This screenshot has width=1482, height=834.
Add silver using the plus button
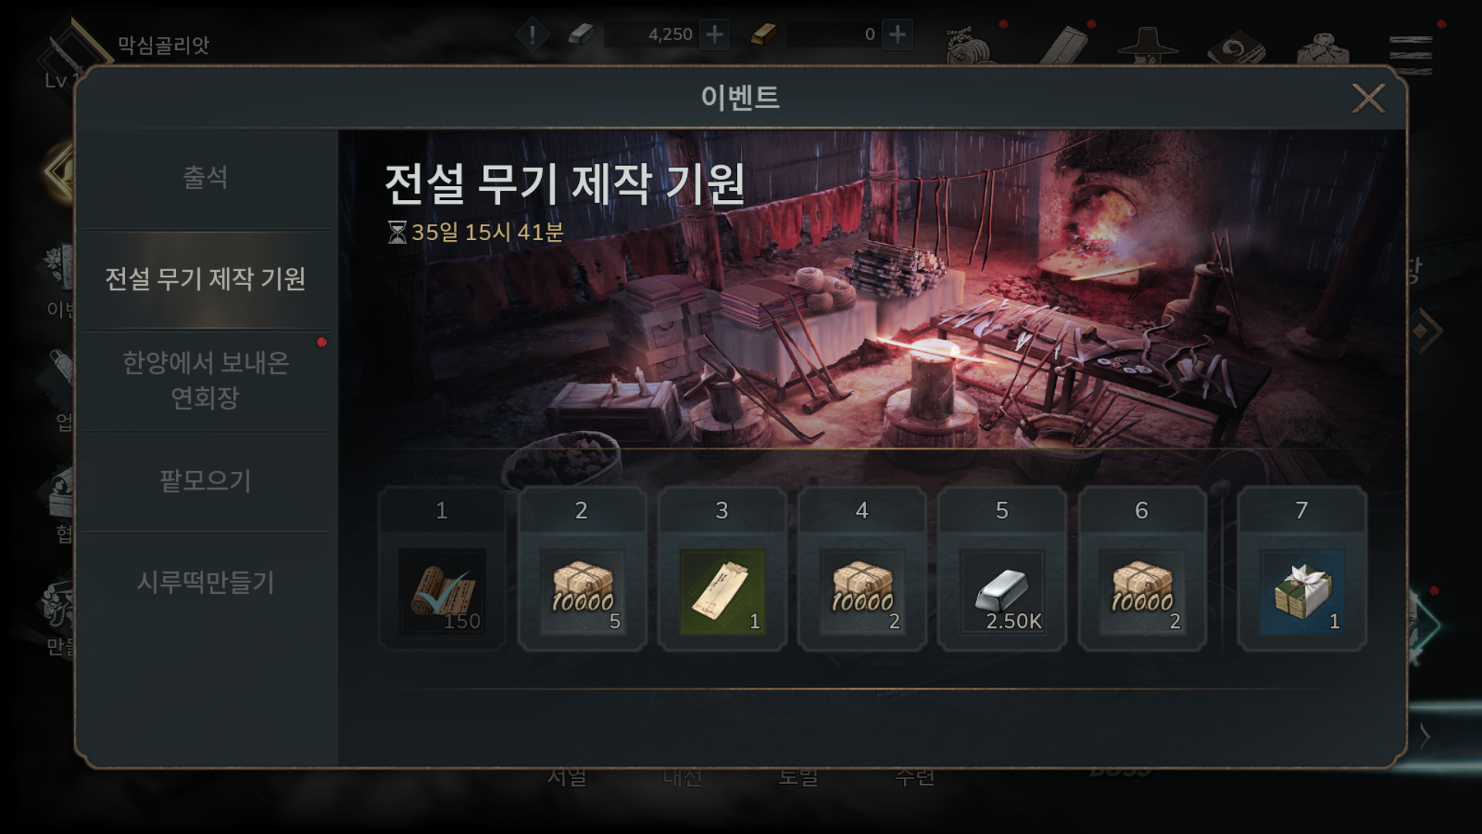tap(715, 34)
